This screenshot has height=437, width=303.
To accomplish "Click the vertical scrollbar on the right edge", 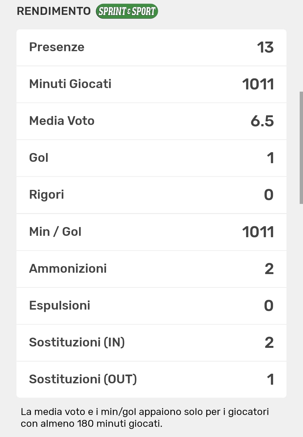I will 301,148.
